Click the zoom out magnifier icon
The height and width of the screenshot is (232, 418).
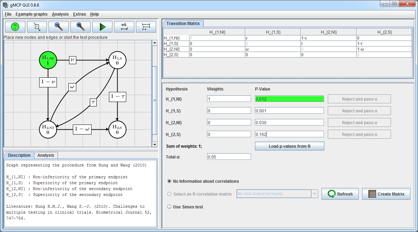click(59, 27)
